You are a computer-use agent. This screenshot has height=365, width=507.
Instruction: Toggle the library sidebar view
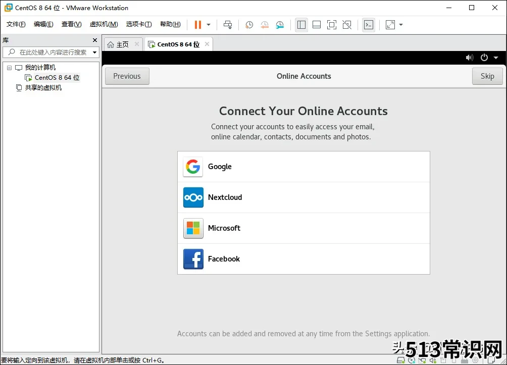(x=301, y=25)
